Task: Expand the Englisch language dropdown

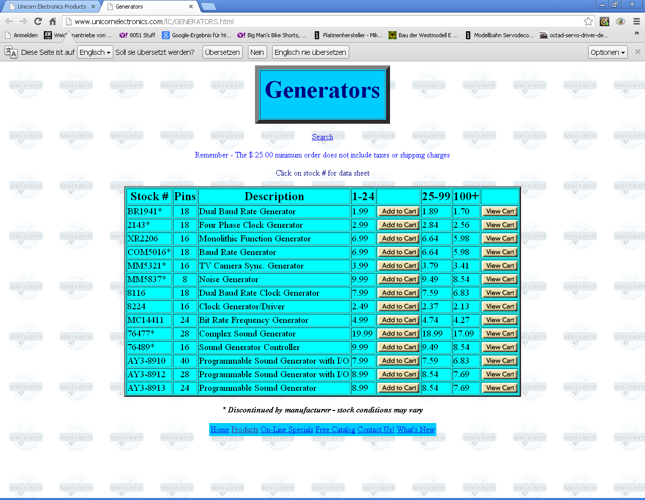Action: click(95, 52)
